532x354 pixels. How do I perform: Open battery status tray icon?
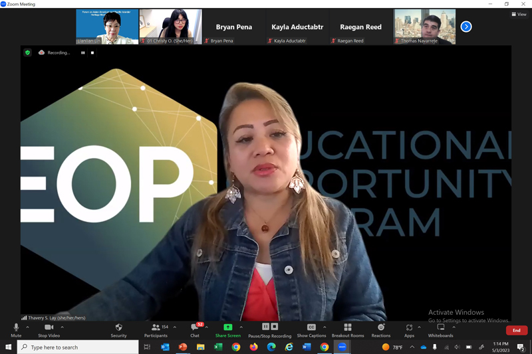[469, 347]
